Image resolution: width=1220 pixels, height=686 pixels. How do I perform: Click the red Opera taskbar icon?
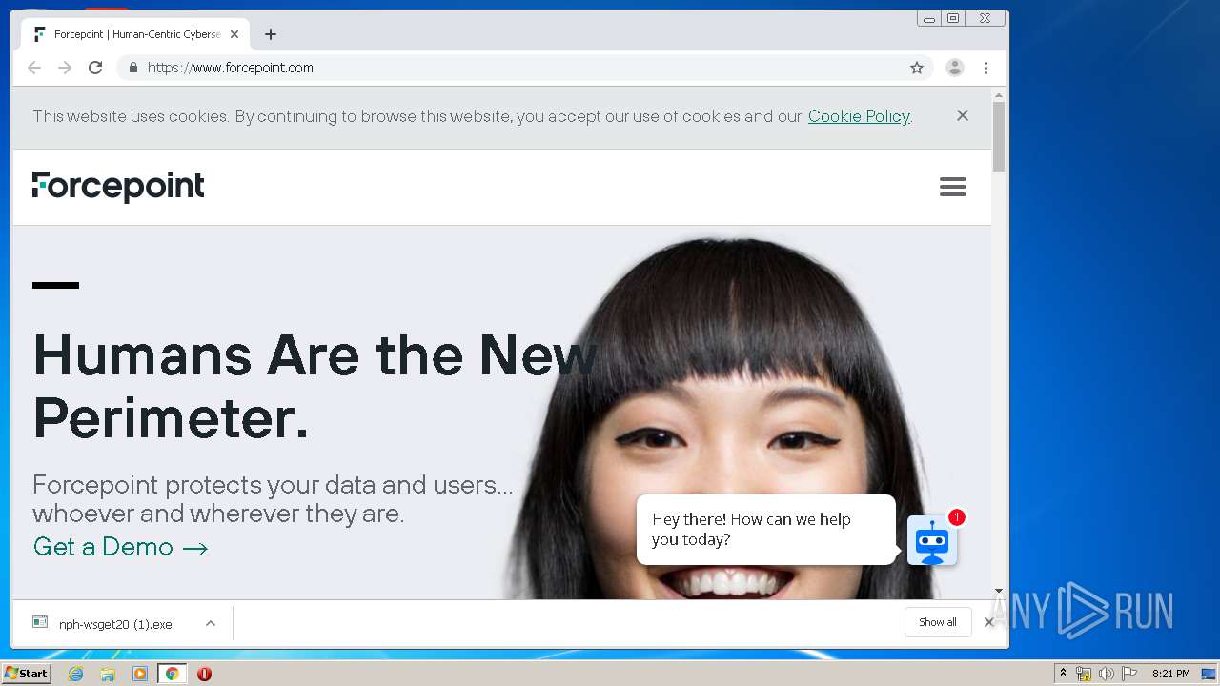tap(204, 674)
